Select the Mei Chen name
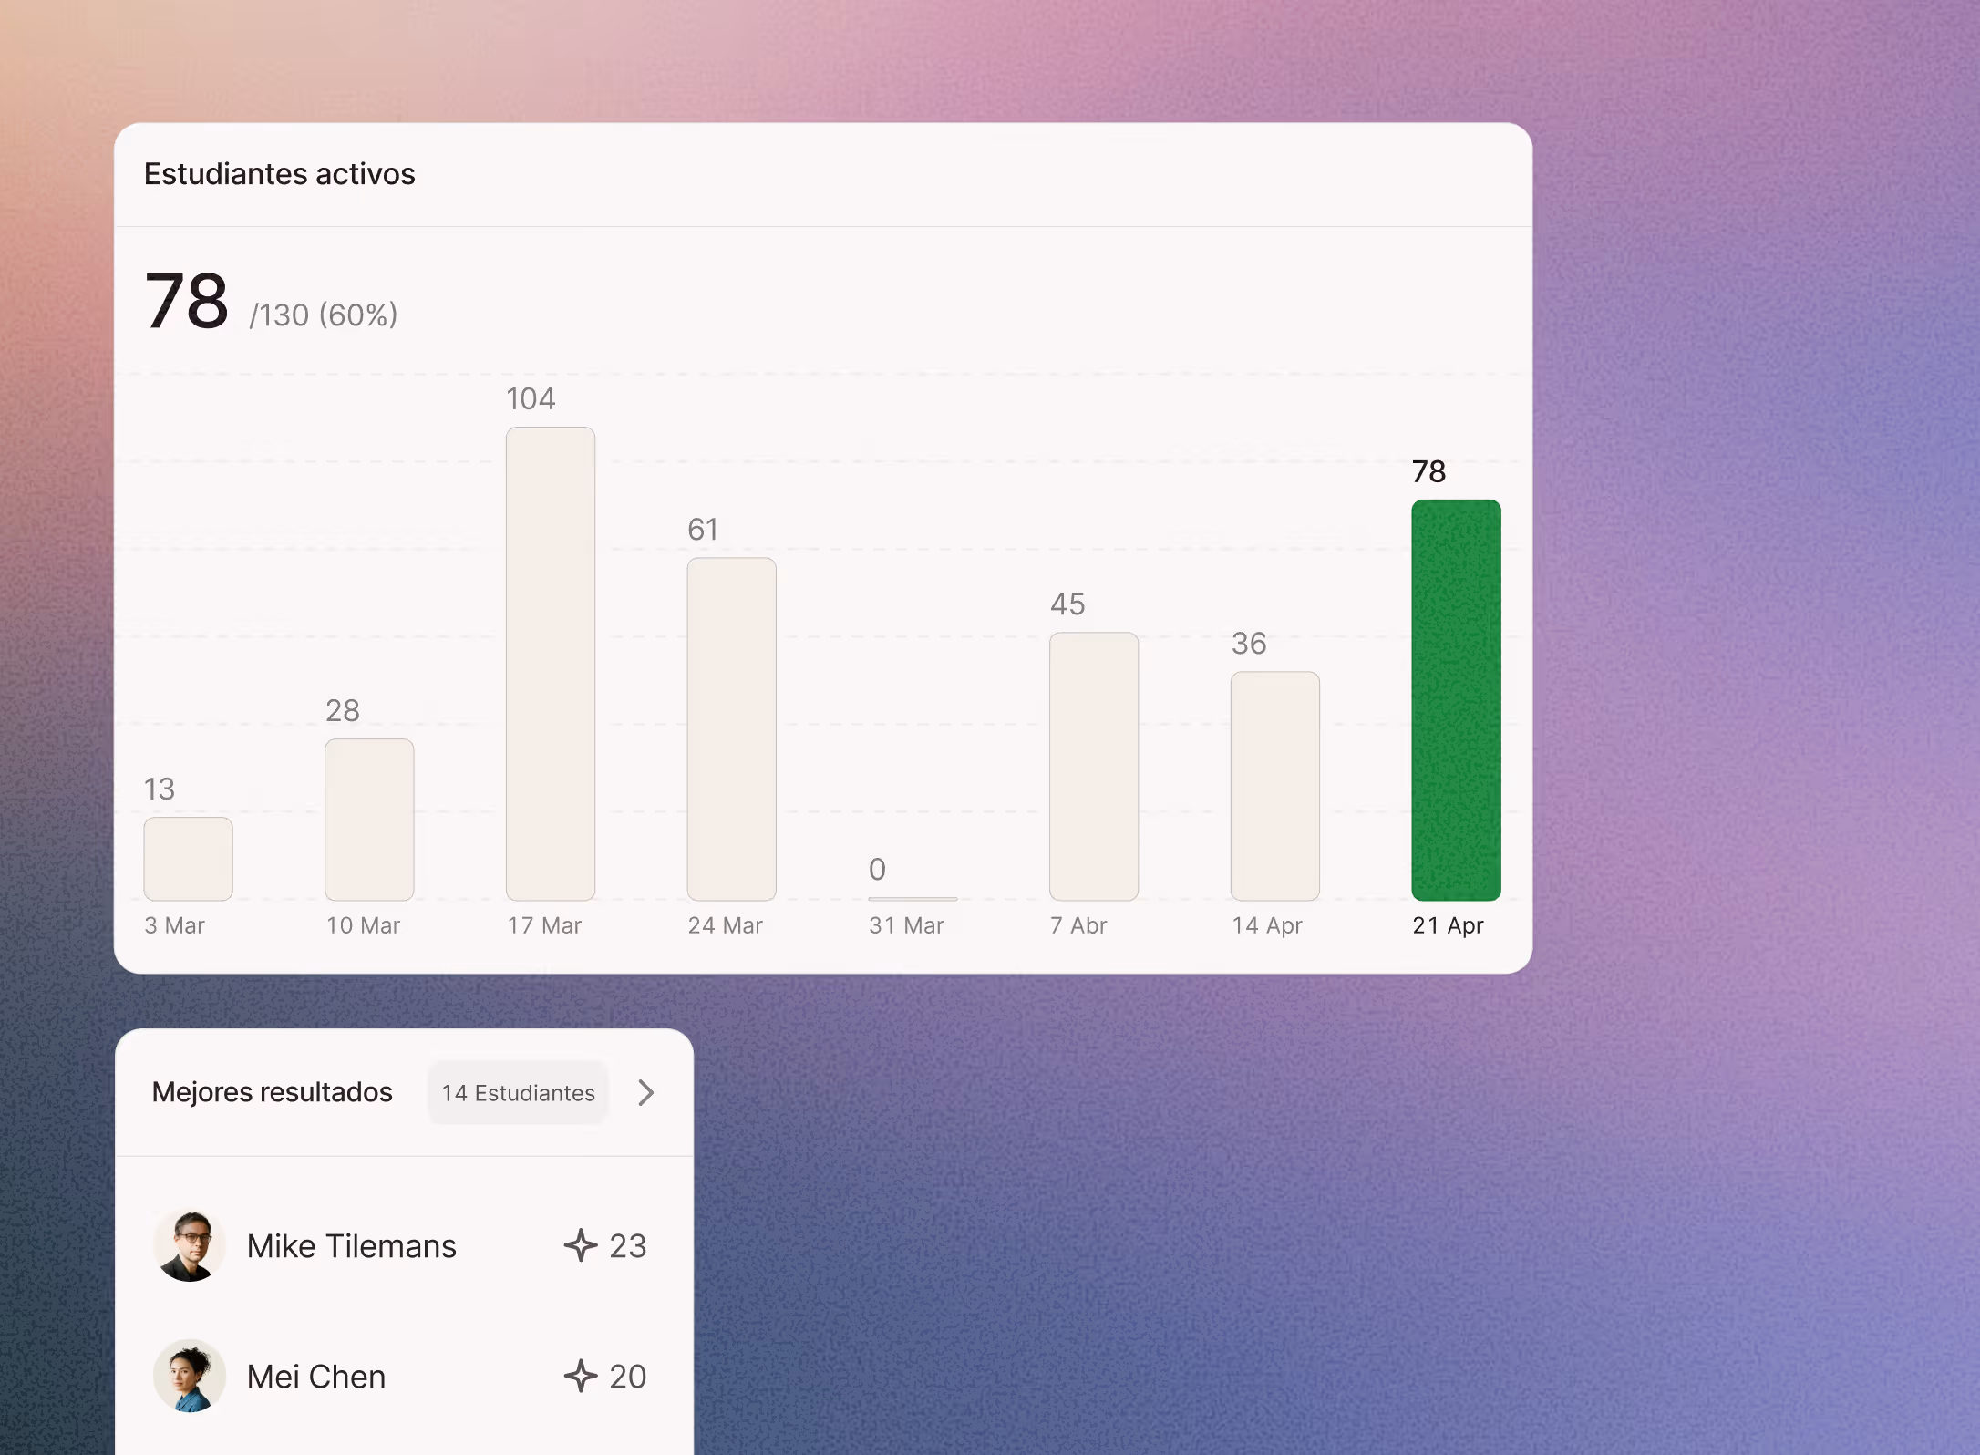The height and width of the screenshot is (1455, 1980). (315, 1376)
